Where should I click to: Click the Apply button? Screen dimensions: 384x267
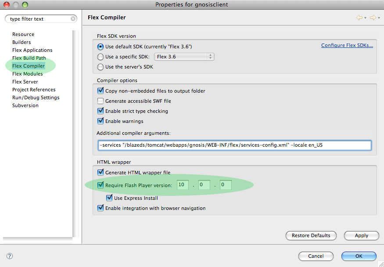361,235
